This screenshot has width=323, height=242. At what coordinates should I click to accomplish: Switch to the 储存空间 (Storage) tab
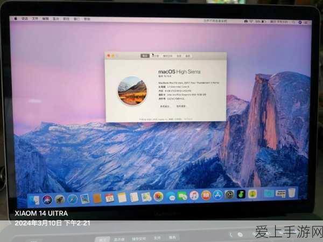coord(167,56)
